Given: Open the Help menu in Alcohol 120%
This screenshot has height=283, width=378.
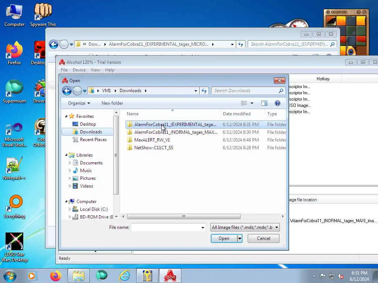Looking at the screenshot, I should [x=110, y=70].
